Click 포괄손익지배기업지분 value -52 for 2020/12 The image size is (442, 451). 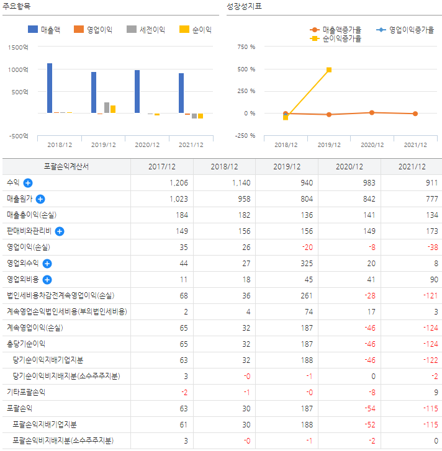point(370,424)
